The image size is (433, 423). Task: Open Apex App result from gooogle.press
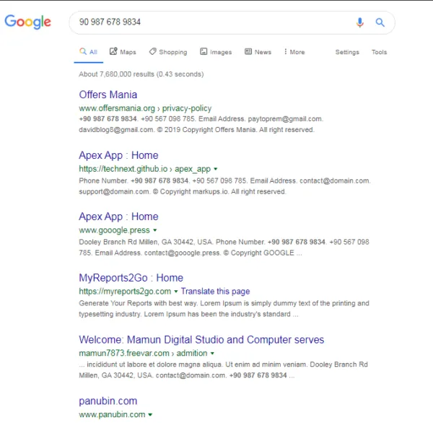tap(118, 217)
